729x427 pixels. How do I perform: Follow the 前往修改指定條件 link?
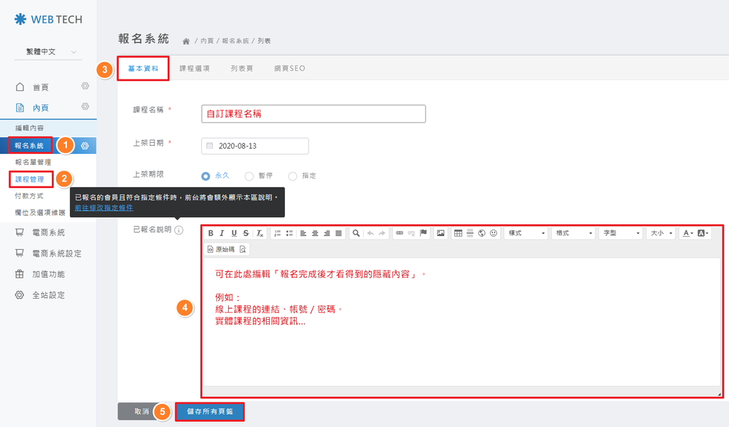[x=104, y=208]
